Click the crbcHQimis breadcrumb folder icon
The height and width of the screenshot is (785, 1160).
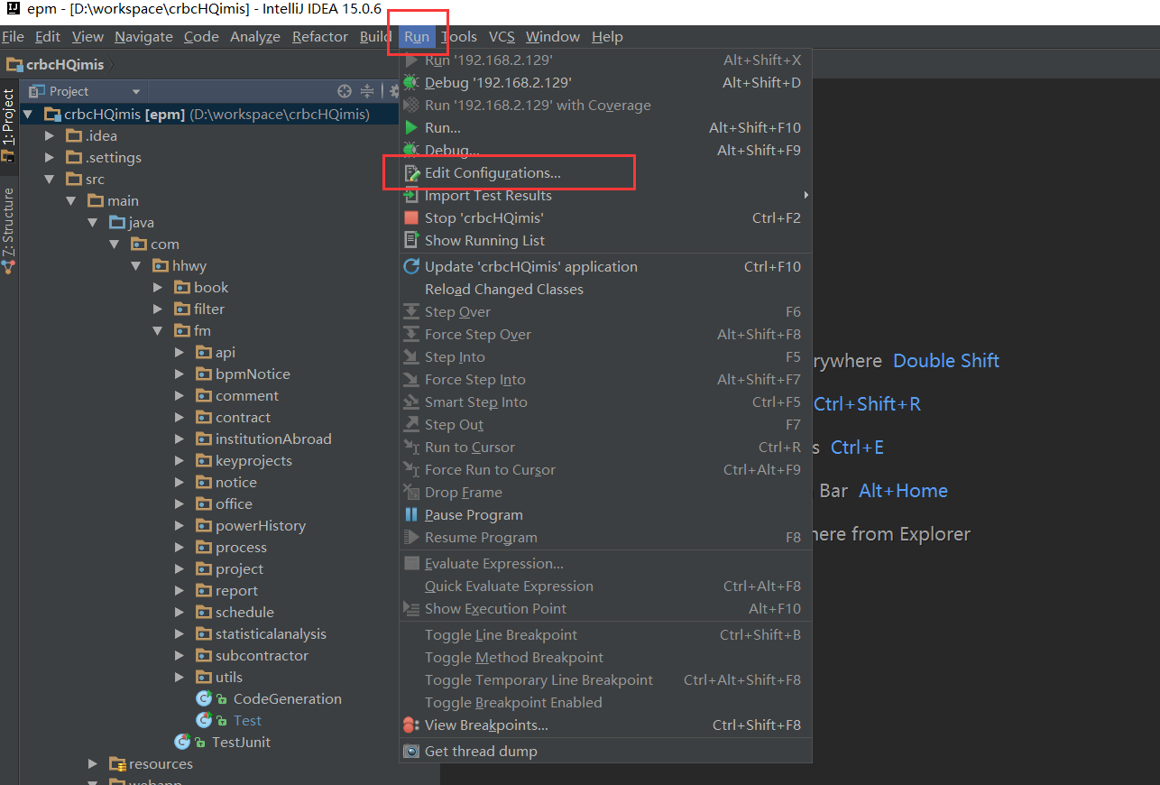click(14, 65)
